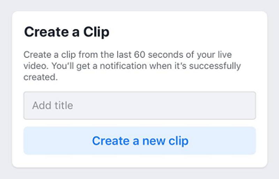The height and width of the screenshot is (179, 279).
Task: Click the word "Clip" in the heading
Action: 96,32
